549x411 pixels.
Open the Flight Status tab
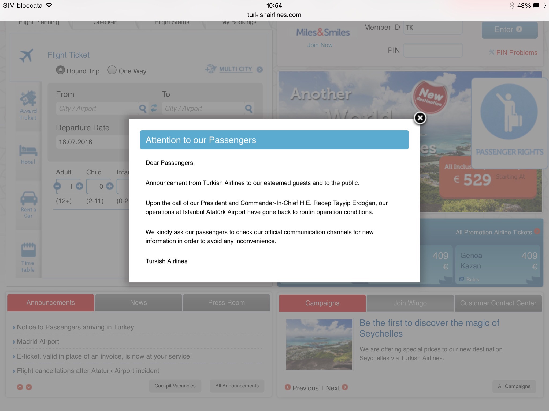172,23
